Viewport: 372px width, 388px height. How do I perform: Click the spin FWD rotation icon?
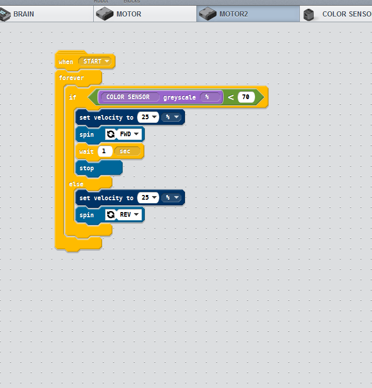click(x=111, y=134)
